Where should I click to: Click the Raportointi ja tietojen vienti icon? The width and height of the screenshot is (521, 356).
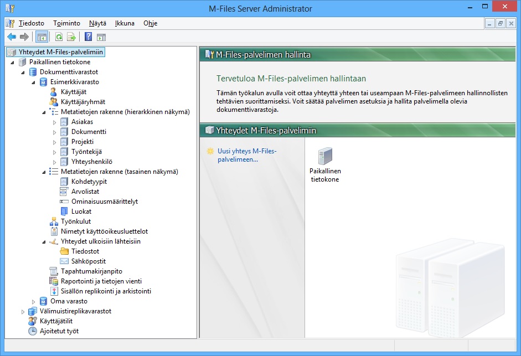coord(54,281)
